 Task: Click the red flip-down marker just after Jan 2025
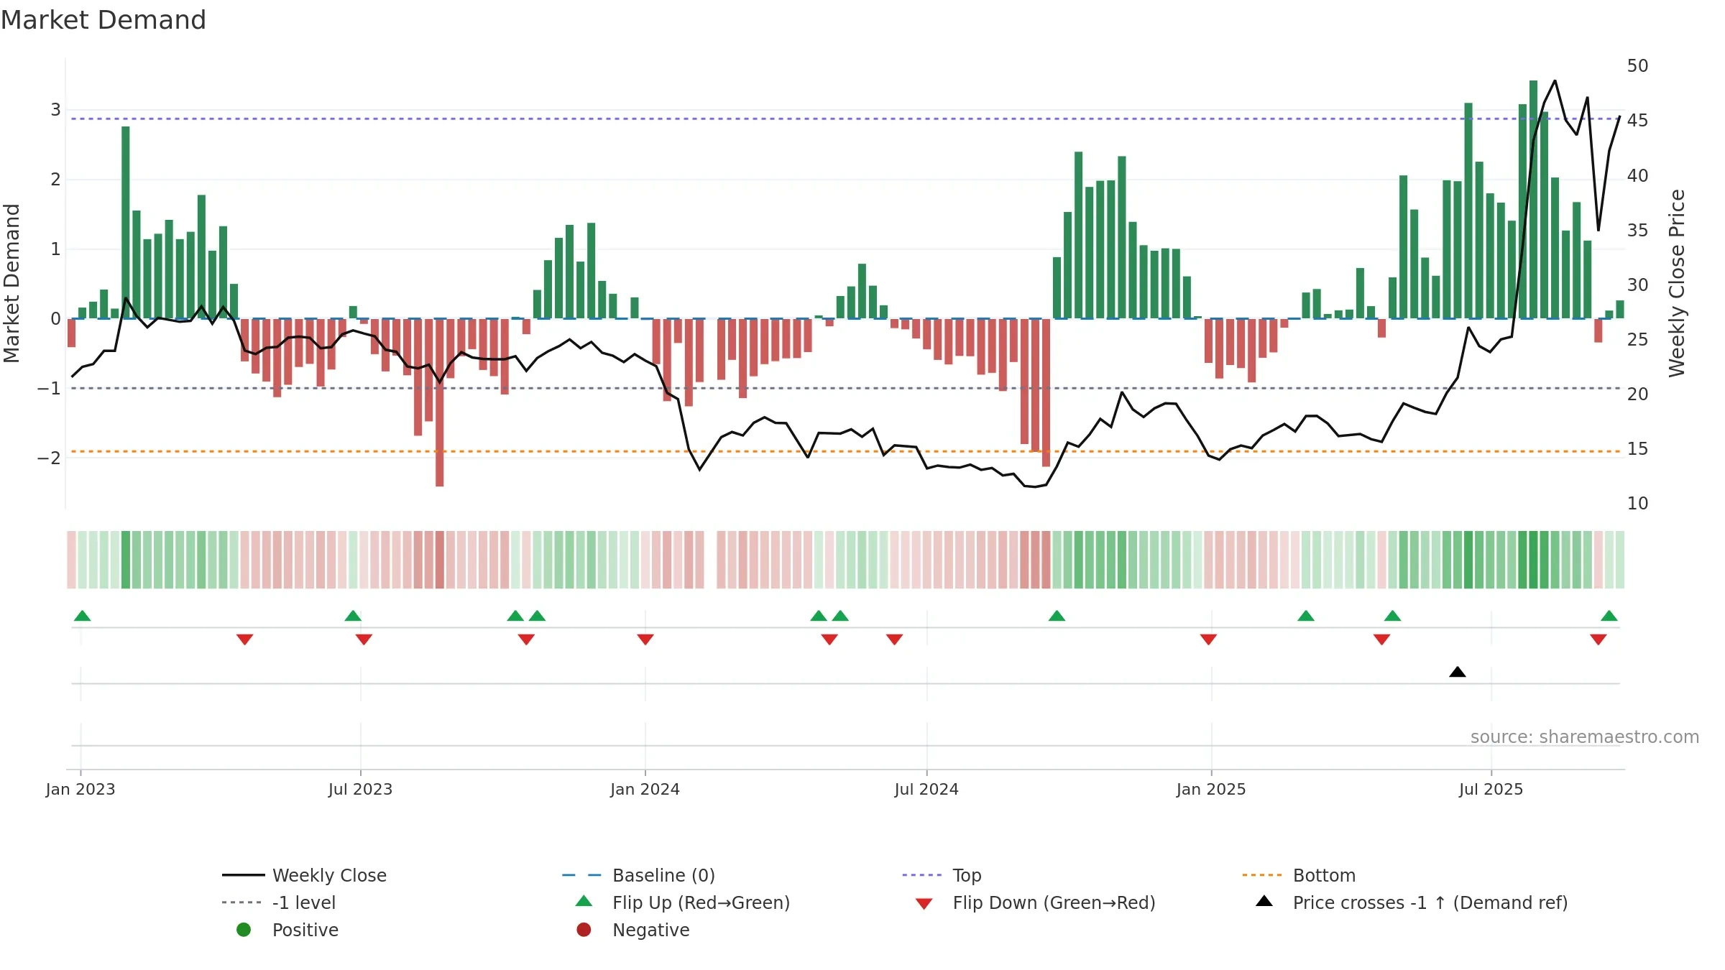coord(1208,639)
